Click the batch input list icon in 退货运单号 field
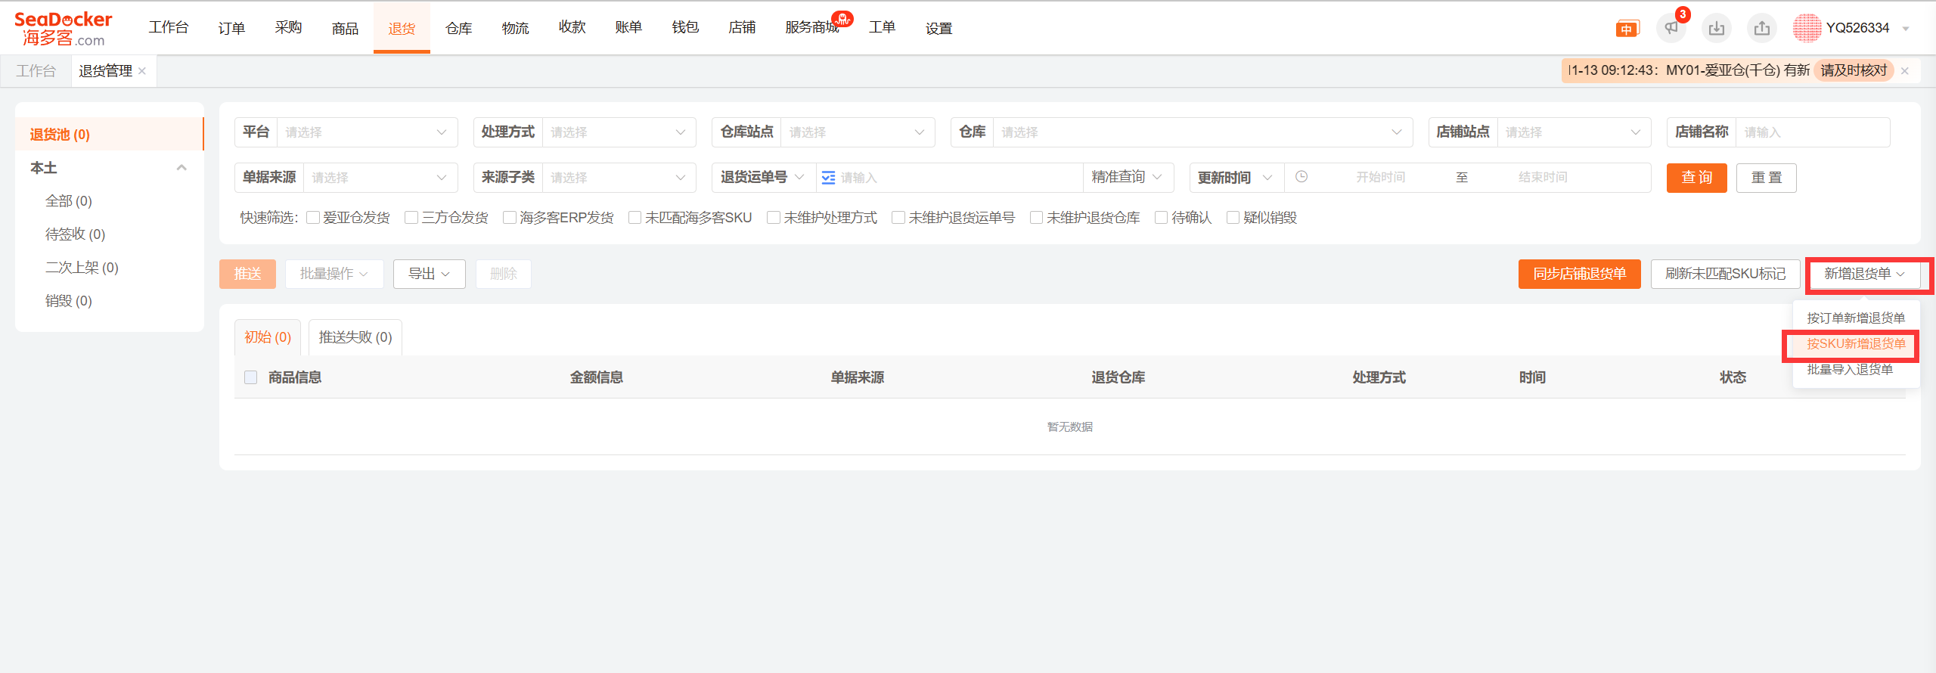 pyautogui.click(x=828, y=178)
